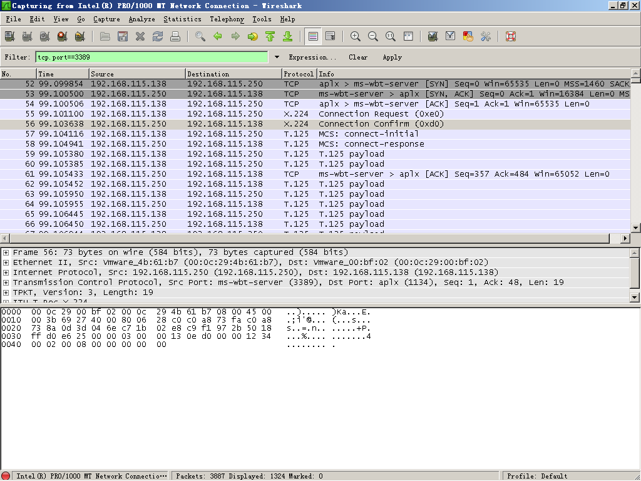Screen dimensions: 641x481
Task: Open help with the lifebuoy icon
Action: coord(511,36)
